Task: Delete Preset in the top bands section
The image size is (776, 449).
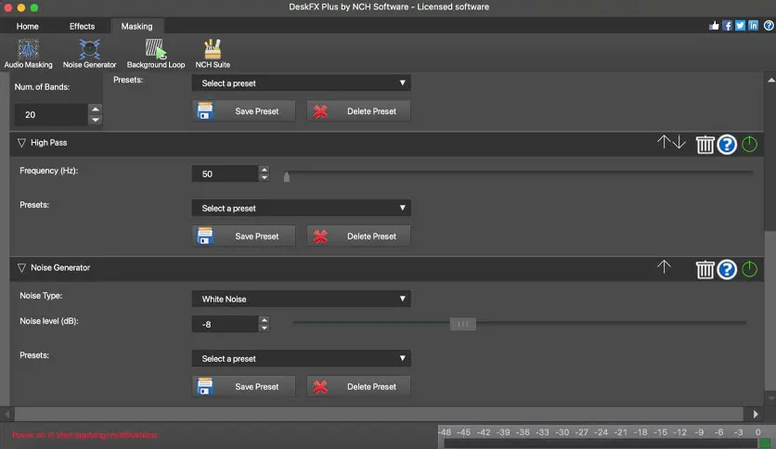Action: pos(358,111)
